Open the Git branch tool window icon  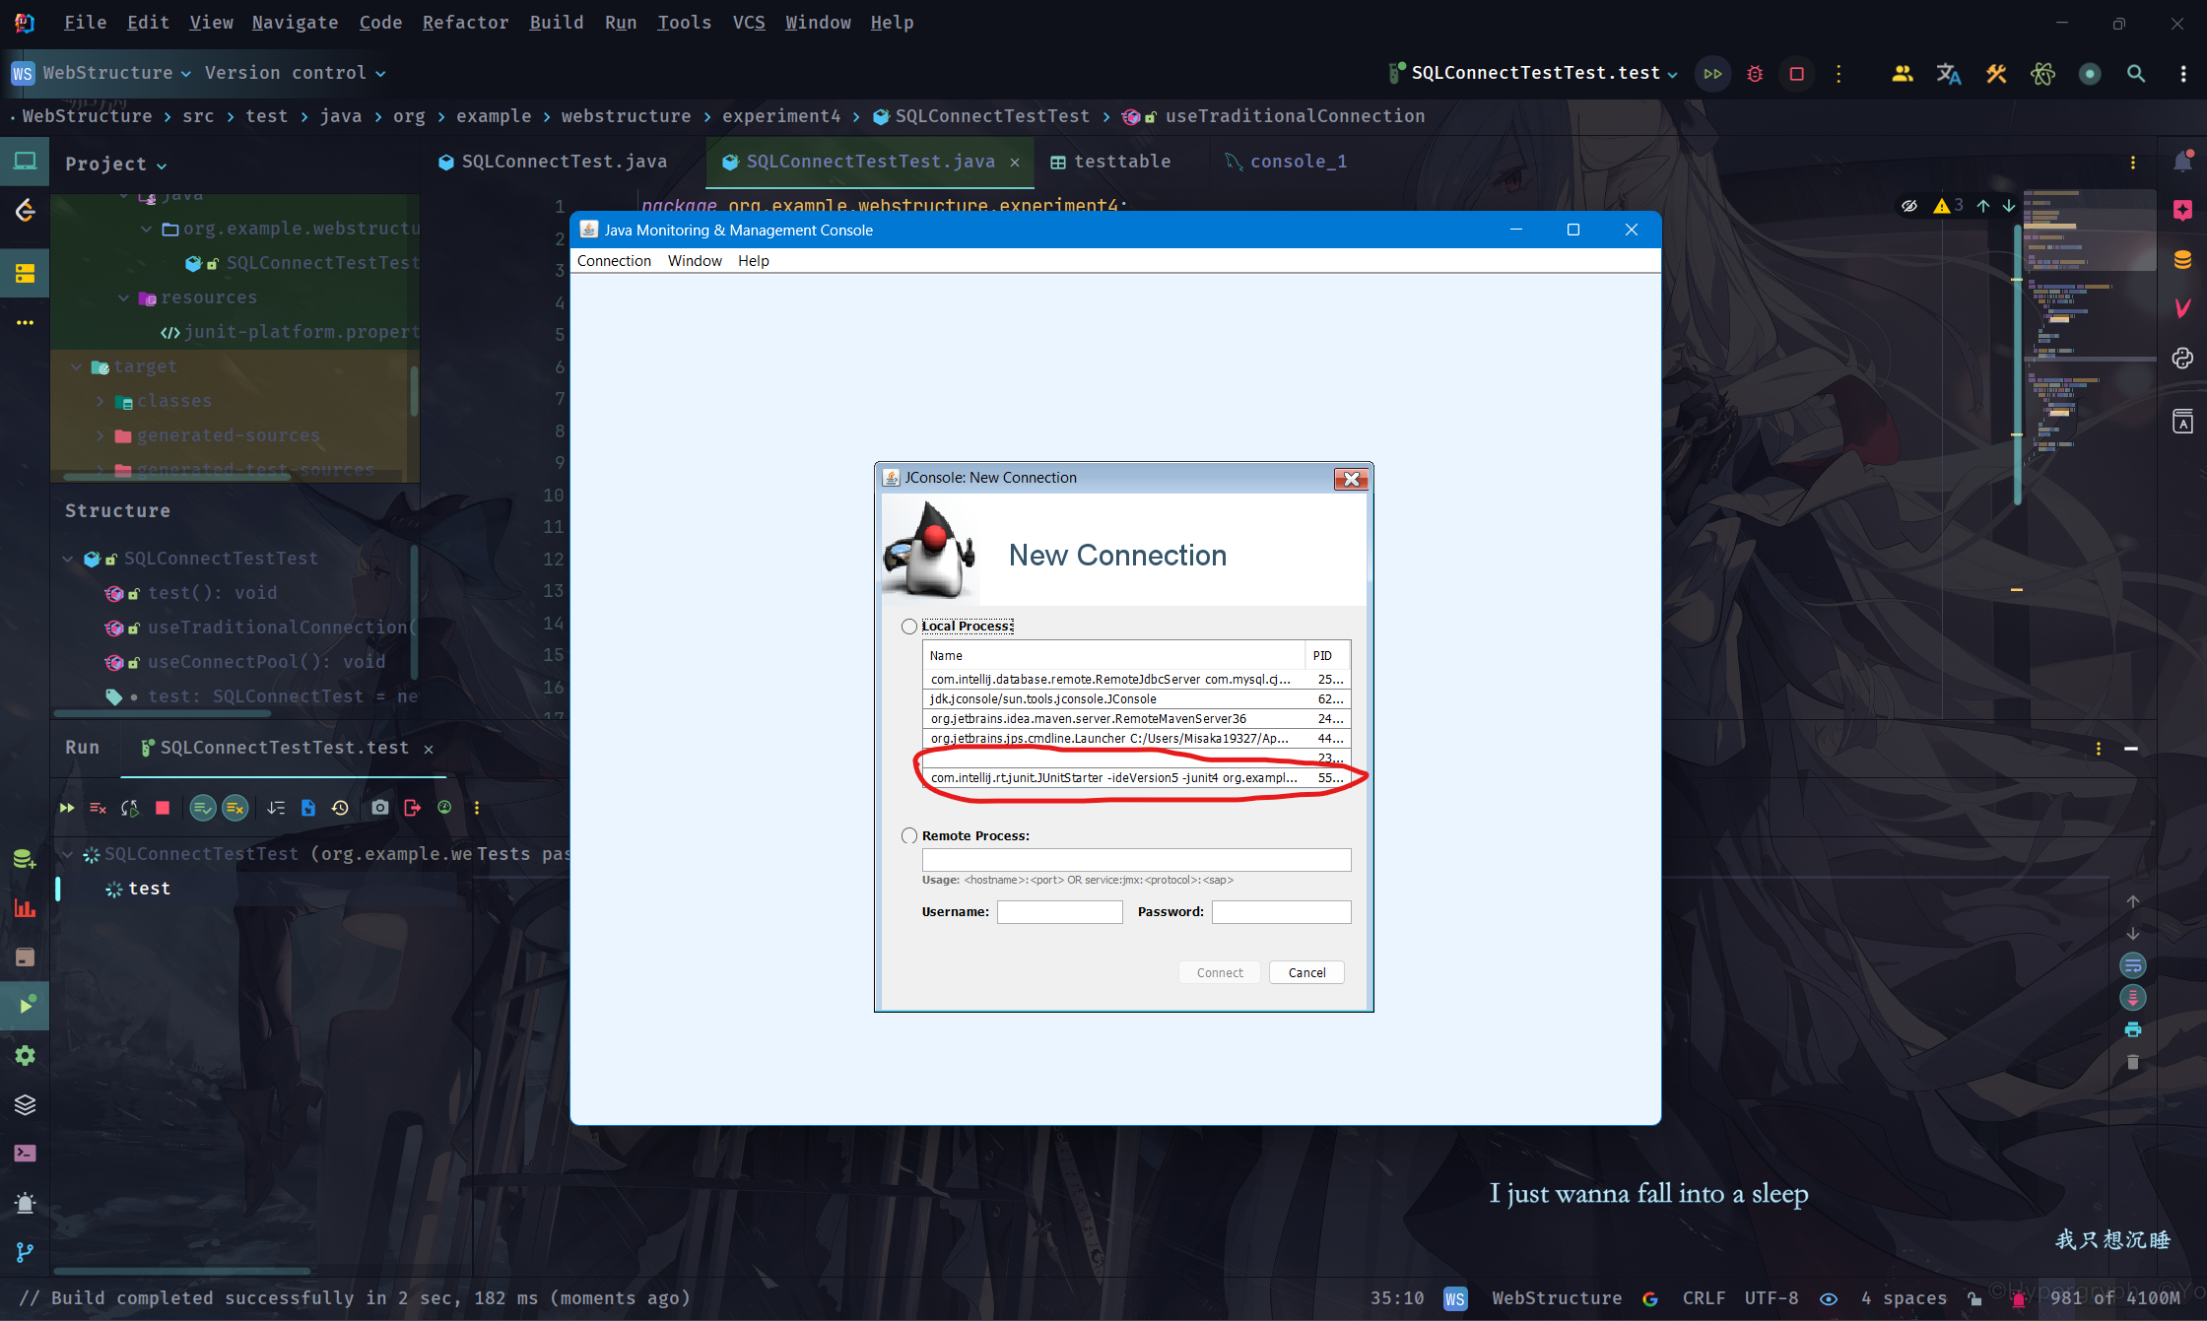point(25,1252)
